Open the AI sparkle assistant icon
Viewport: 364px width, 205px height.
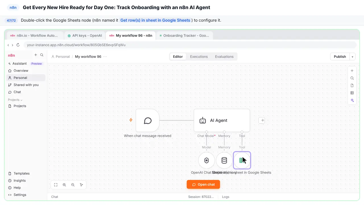pyautogui.click(x=352, y=100)
